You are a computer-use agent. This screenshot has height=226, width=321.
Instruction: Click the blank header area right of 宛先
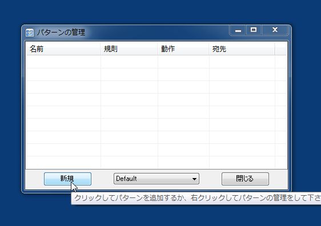[x=281, y=49]
